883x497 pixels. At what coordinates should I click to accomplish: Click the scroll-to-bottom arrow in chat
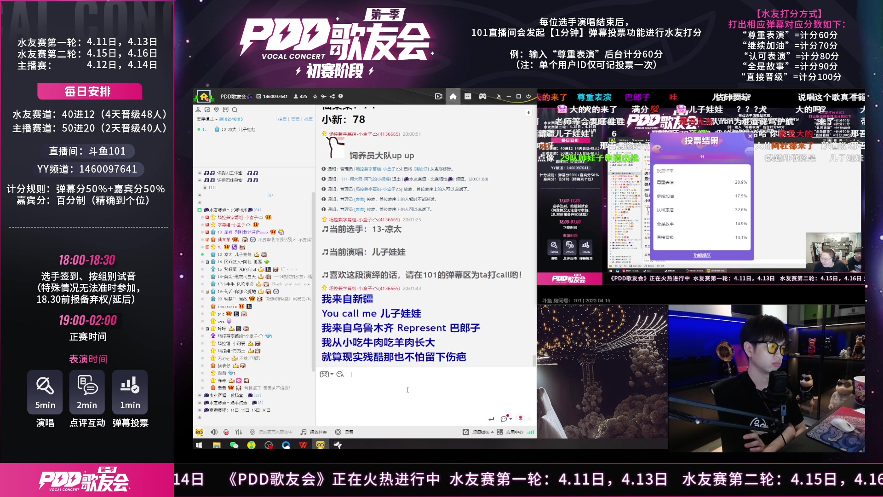tap(528, 112)
